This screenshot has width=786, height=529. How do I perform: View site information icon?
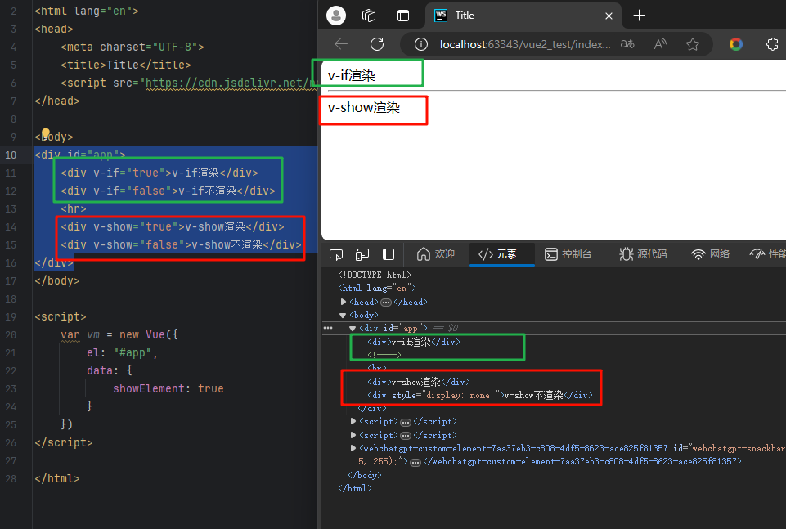[x=421, y=45]
